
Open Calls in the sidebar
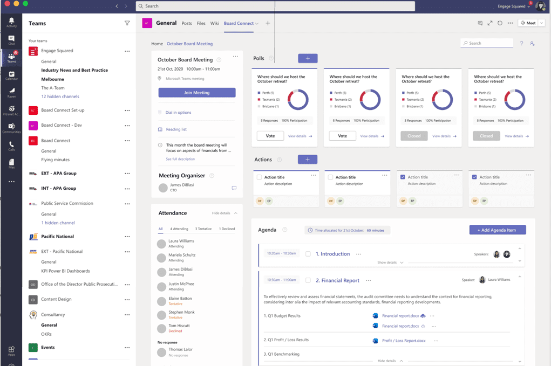click(x=11, y=145)
